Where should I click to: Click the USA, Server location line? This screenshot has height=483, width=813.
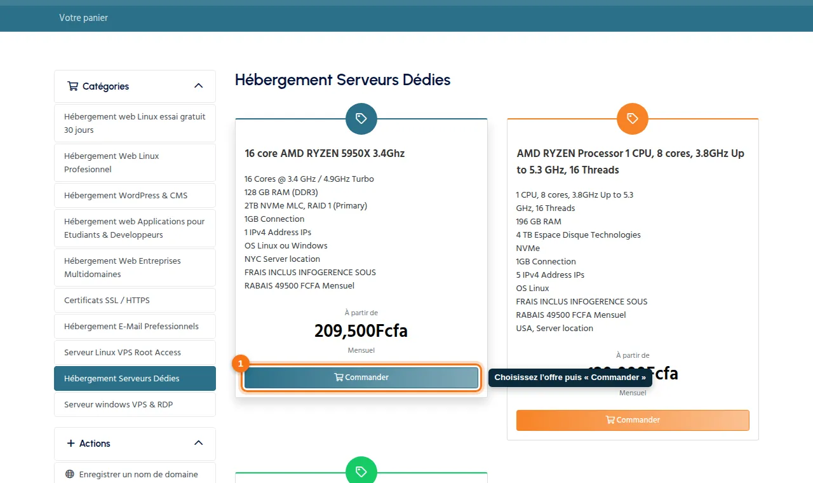click(554, 328)
